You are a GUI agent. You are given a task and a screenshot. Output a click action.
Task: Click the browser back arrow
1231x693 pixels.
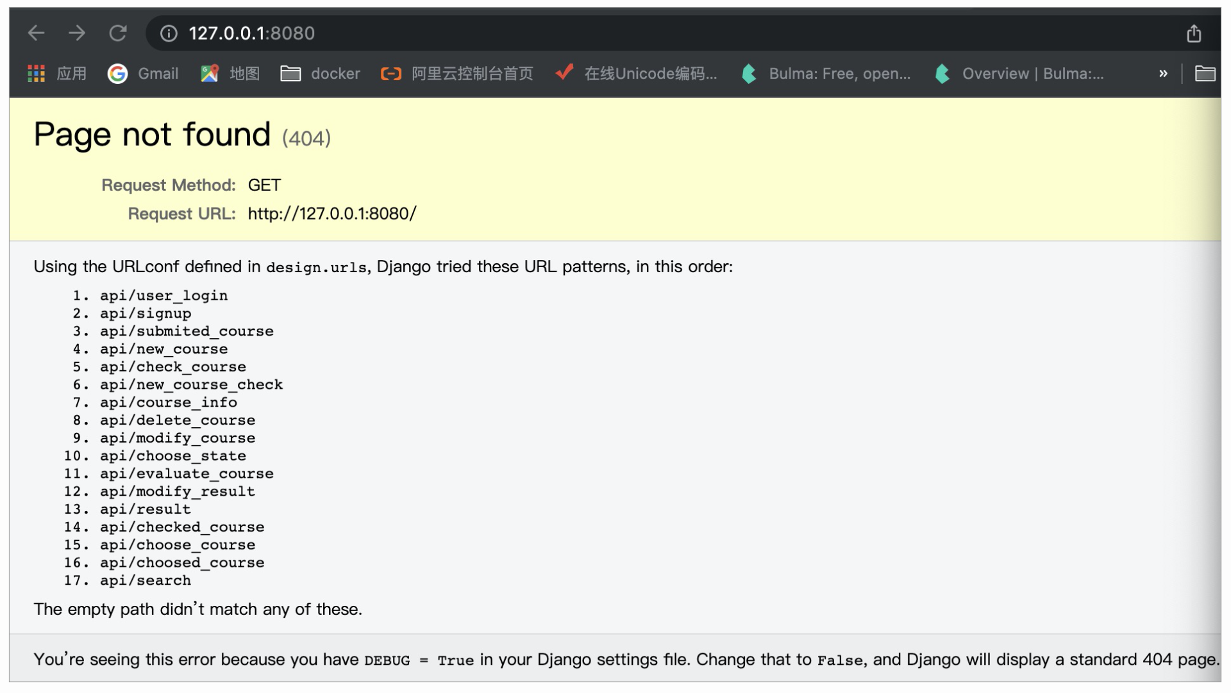37,33
